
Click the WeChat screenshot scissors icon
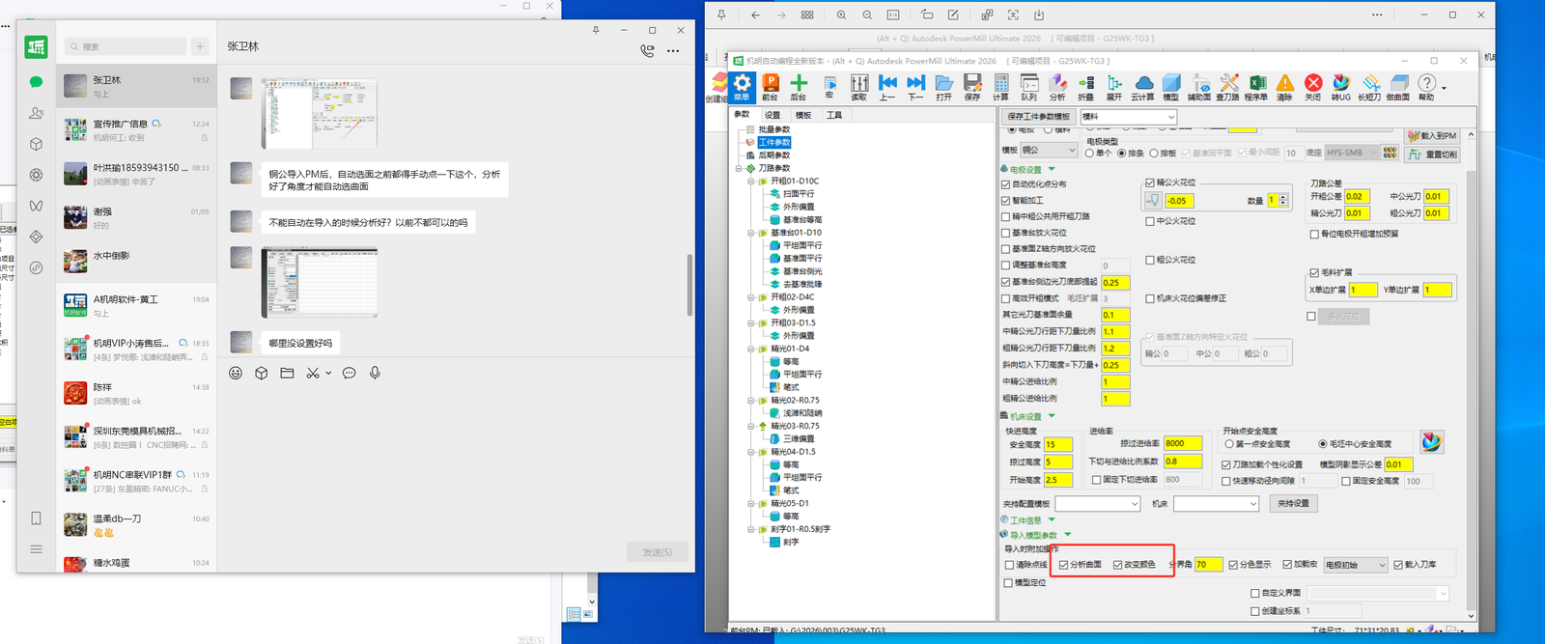coord(313,373)
